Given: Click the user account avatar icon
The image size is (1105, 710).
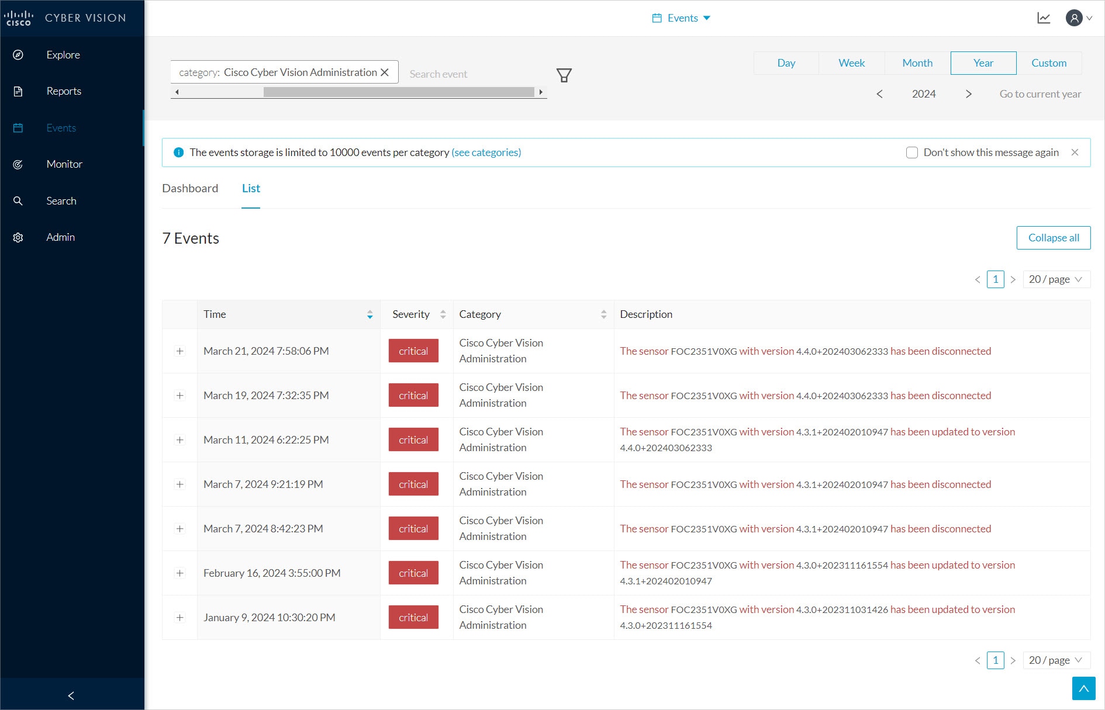Looking at the screenshot, I should click(x=1074, y=18).
